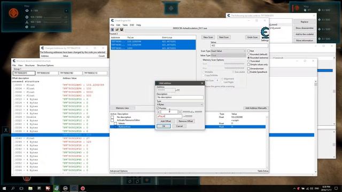Click the Description field in Add address dialog

pos(180,97)
